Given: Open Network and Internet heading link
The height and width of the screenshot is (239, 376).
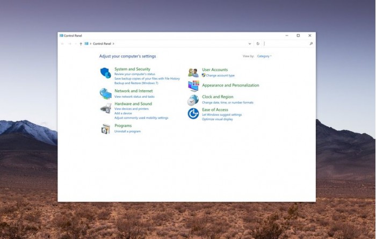Looking at the screenshot, I should coord(134,91).
